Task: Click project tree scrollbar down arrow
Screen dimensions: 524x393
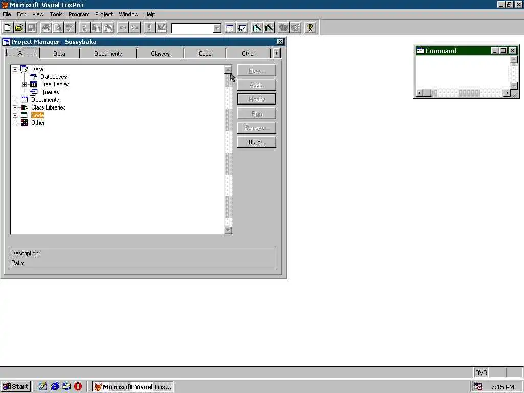Action: pos(228,230)
